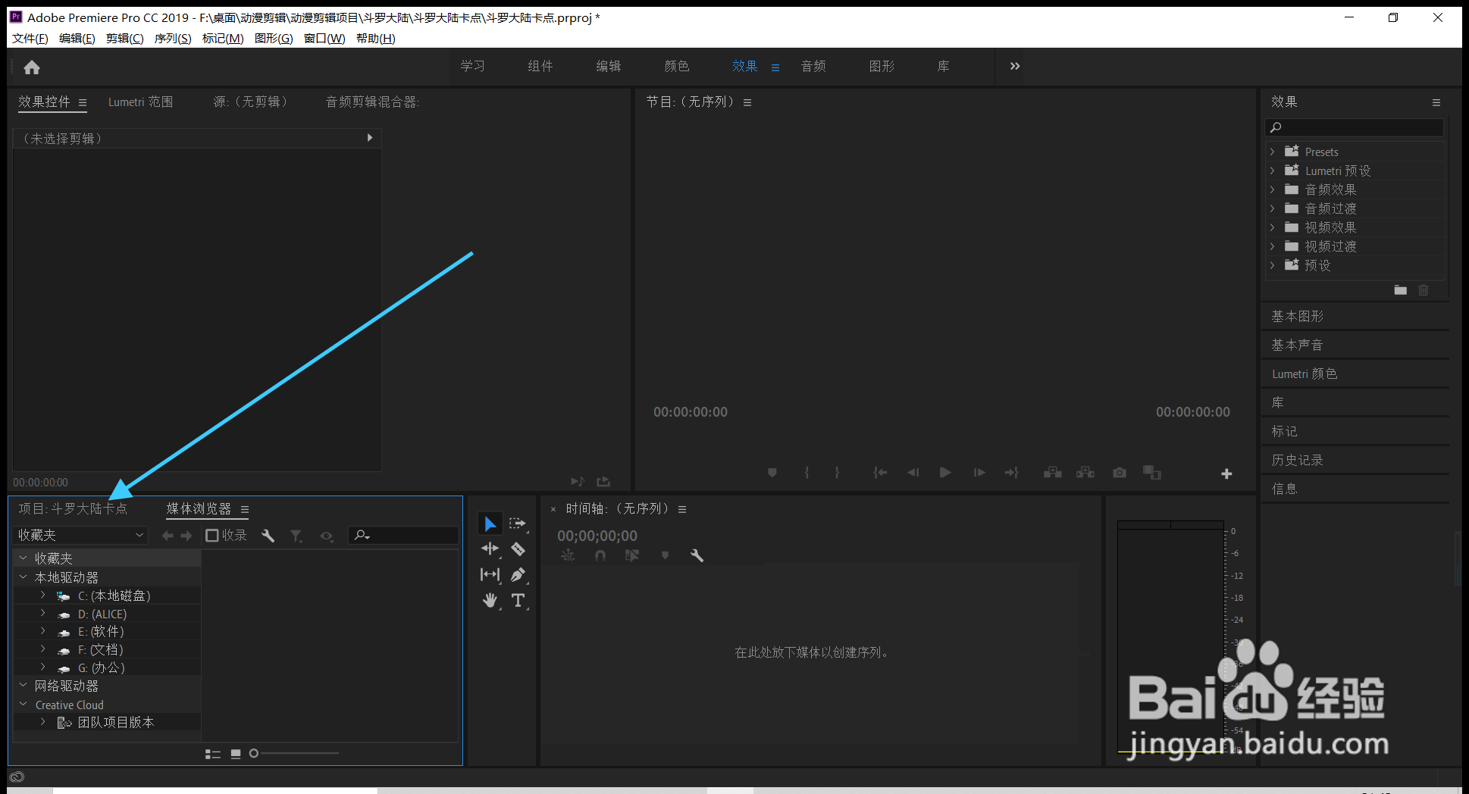1469x794 pixels.
Task: Step back one frame
Action: [913, 473]
